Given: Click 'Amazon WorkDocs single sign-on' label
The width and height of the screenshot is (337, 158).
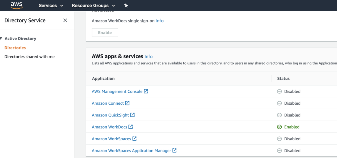Looking at the screenshot, I should coord(123,21).
